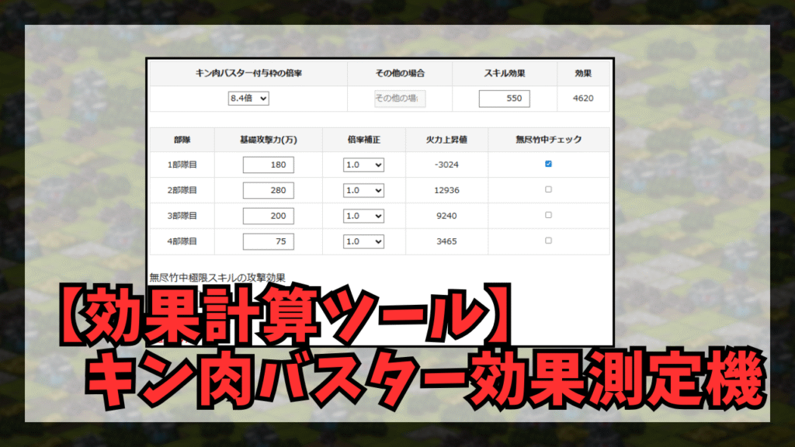Open the 2部隊目 倍率補正 dropdown
795x447 pixels.
pyautogui.click(x=363, y=190)
